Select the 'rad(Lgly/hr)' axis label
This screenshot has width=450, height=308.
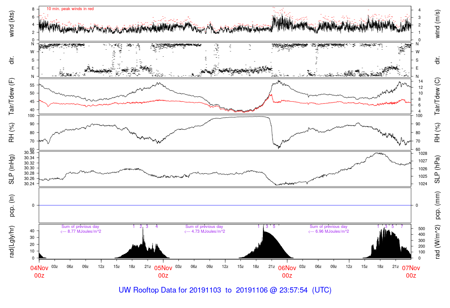click(x=11, y=242)
